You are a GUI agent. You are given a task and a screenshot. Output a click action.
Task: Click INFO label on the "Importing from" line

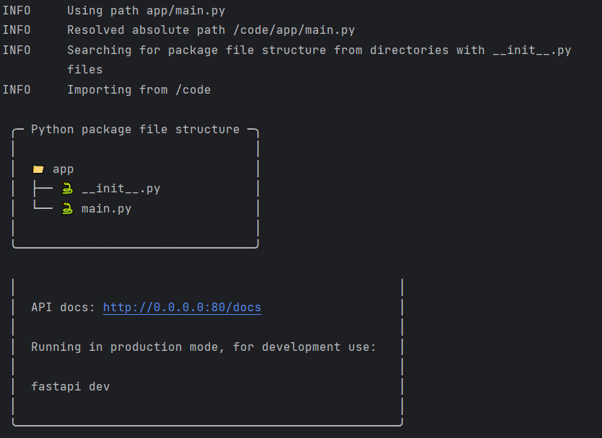[17, 90]
